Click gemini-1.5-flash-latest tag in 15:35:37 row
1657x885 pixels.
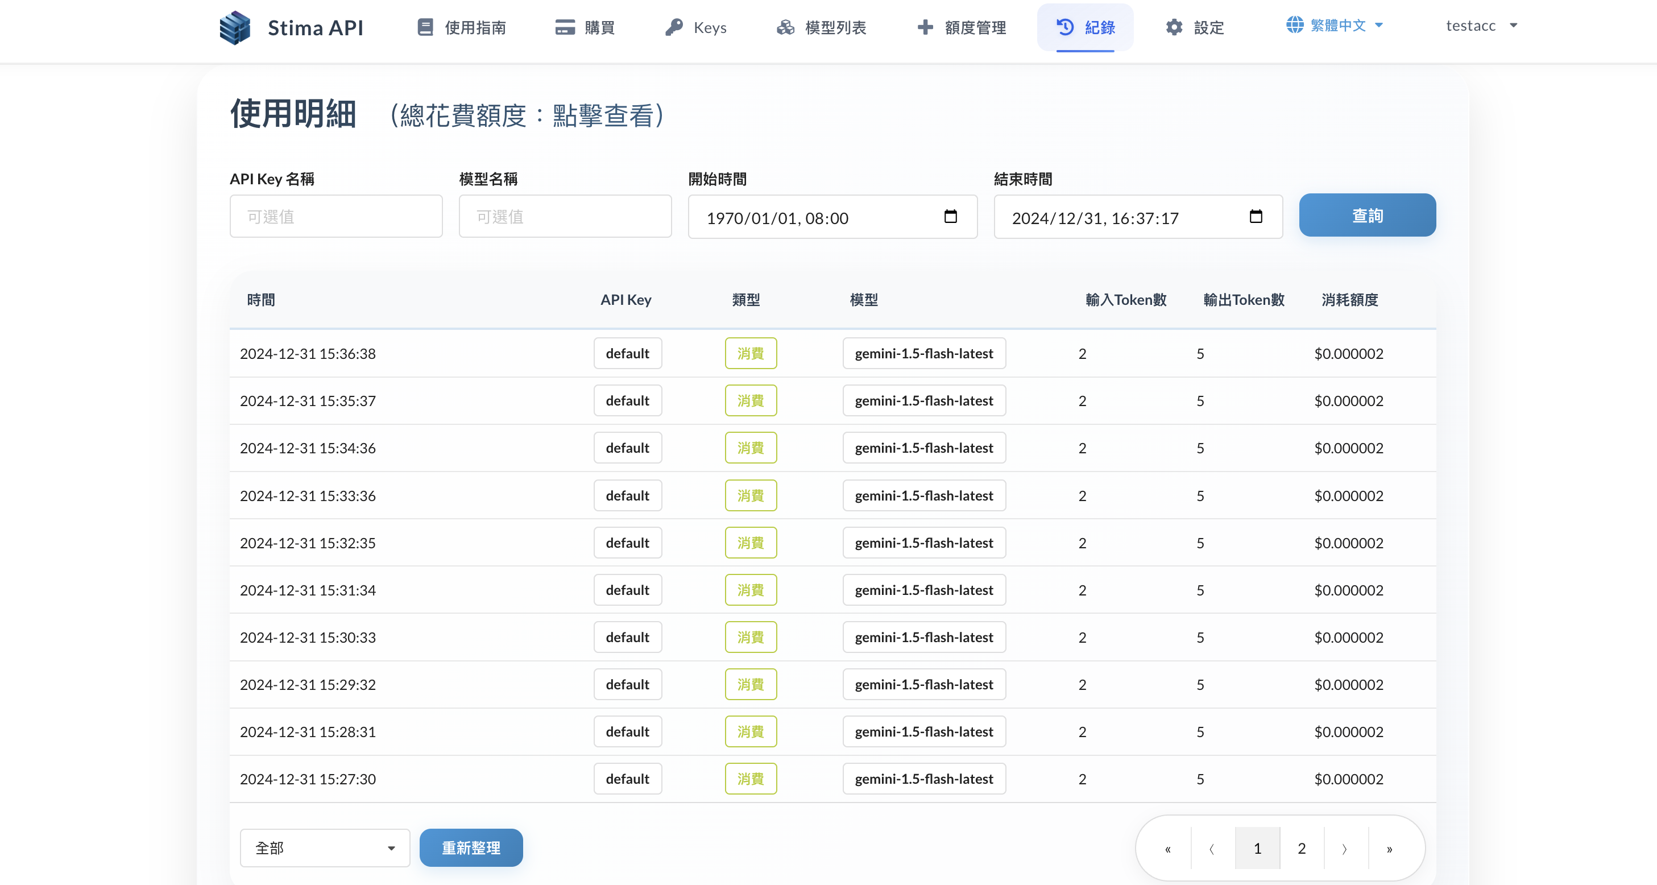(923, 400)
